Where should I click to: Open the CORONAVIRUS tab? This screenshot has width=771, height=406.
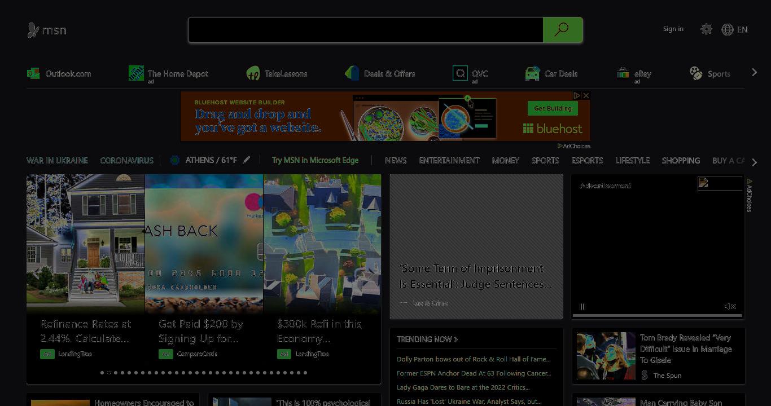[x=126, y=160]
